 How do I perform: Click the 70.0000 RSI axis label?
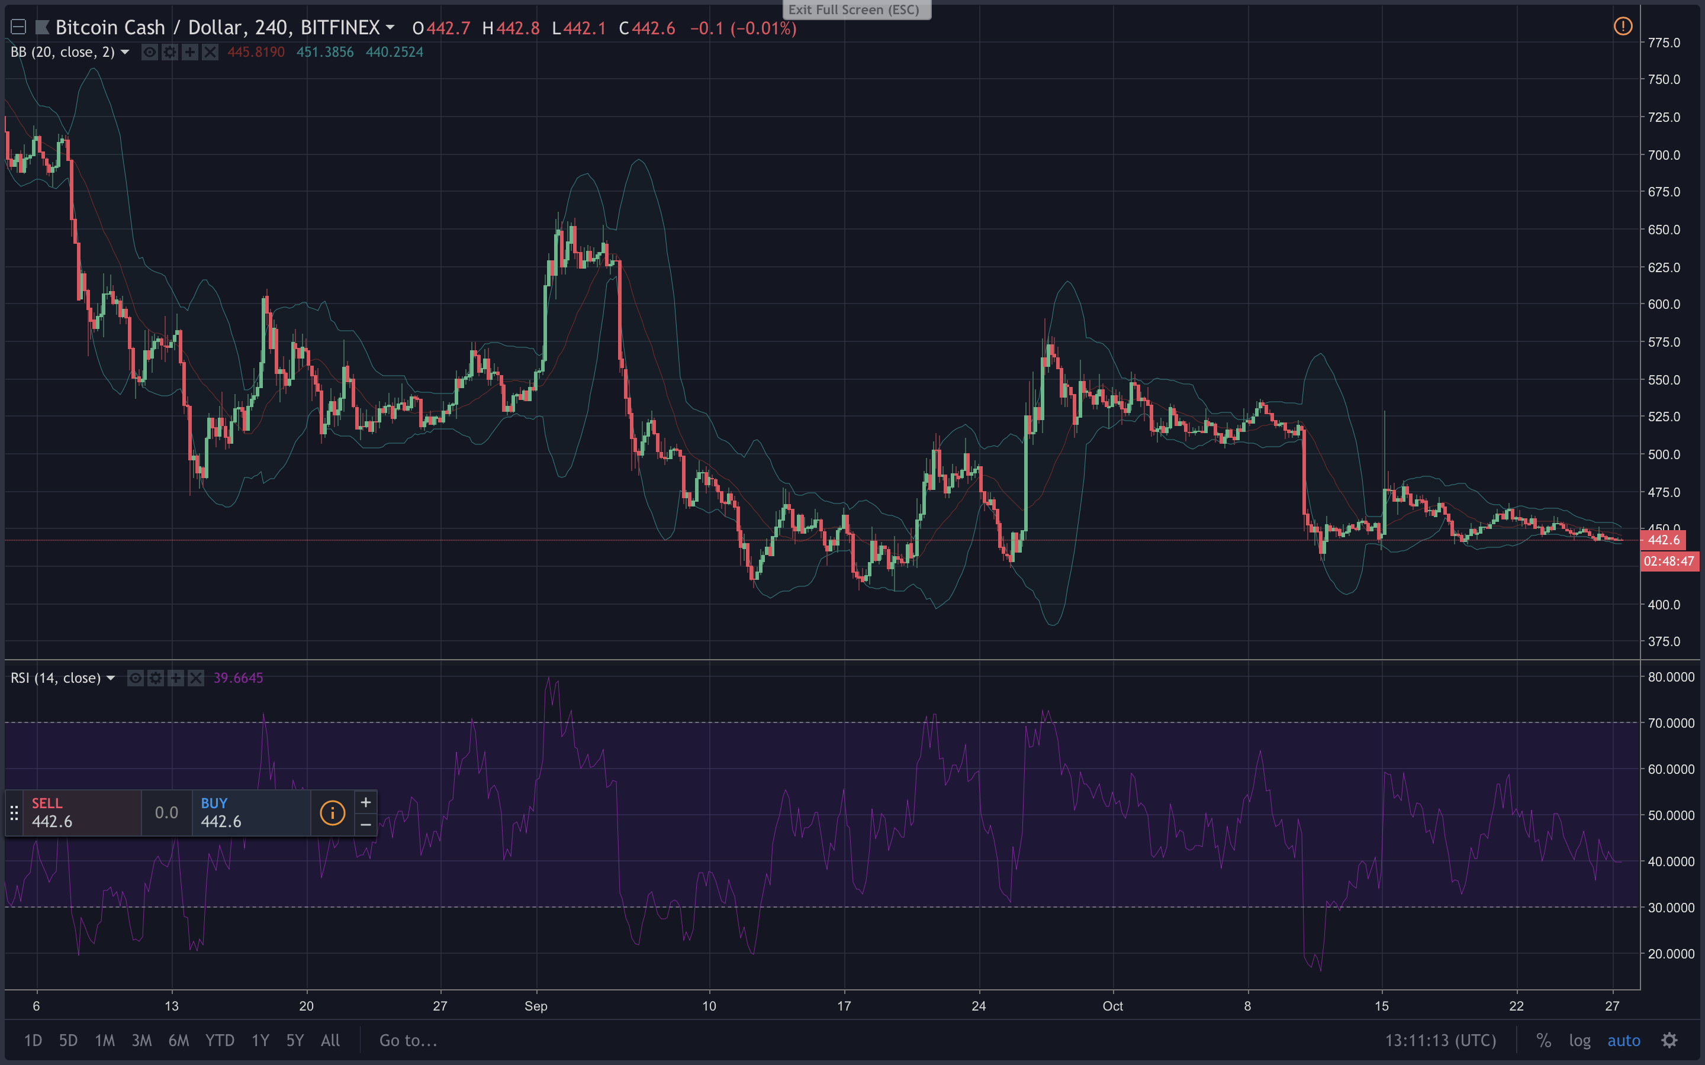pos(1671,722)
